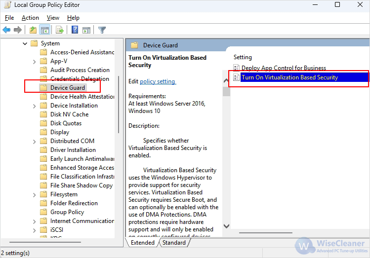Select Disk NV Cache folder
The height and width of the screenshot is (258, 370).
pyautogui.click(x=69, y=114)
